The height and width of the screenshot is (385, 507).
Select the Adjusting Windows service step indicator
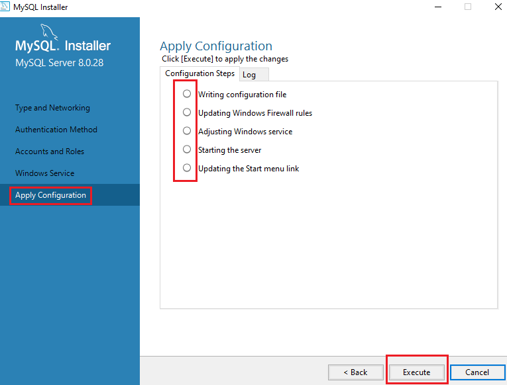(x=187, y=131)
